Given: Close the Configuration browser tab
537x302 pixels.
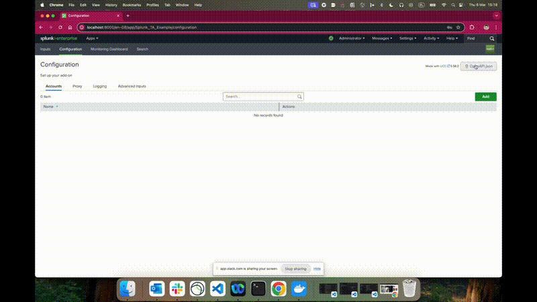Looking at the screenshot, I should 118,15.
